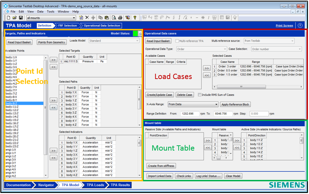Click the Print Preview toolbar icon
This screenshot has height=194, width=309.
click(x=114, y=18)
